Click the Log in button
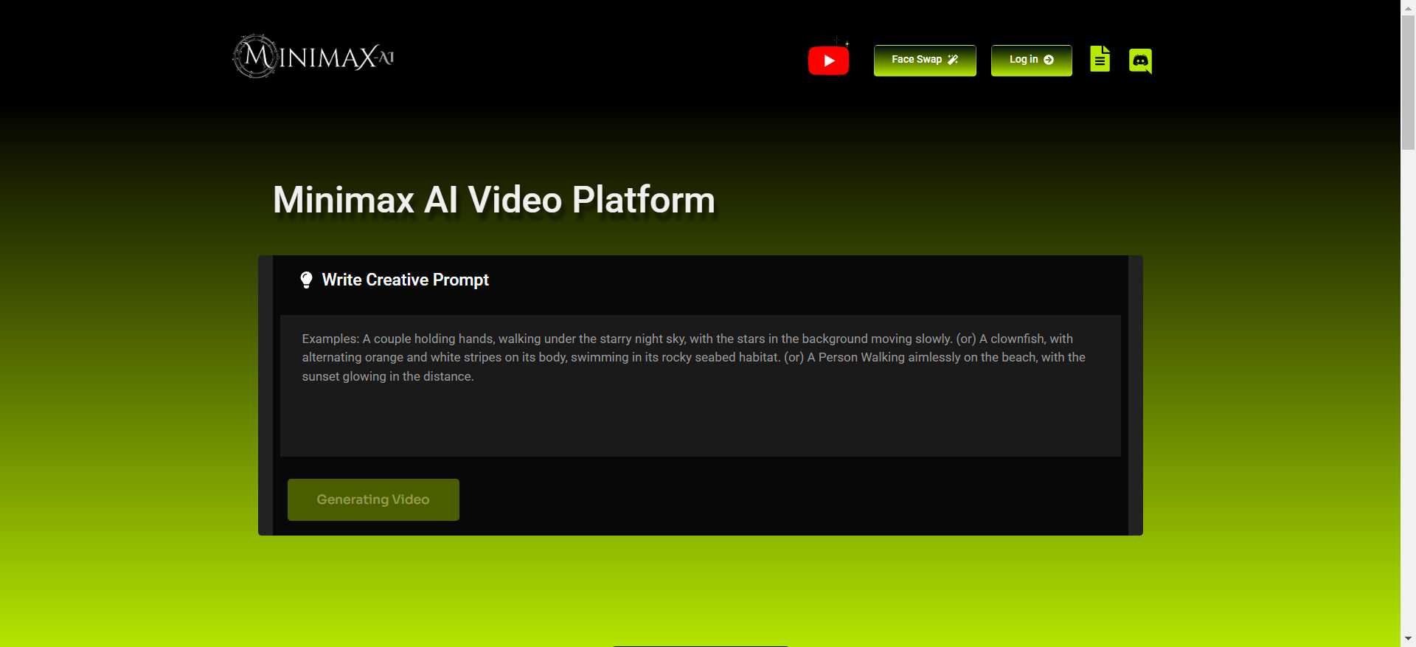This screenshot has height=647, width=1416. (x=1031, y=60)
